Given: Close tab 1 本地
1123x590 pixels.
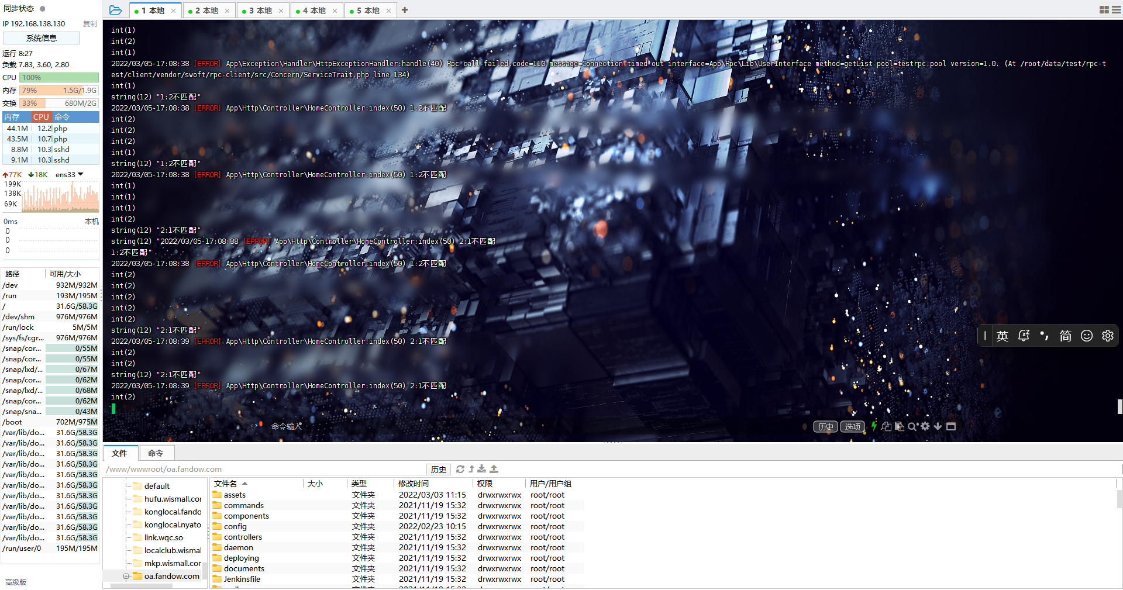Looking at the screenshot, I should click(173, 11).
